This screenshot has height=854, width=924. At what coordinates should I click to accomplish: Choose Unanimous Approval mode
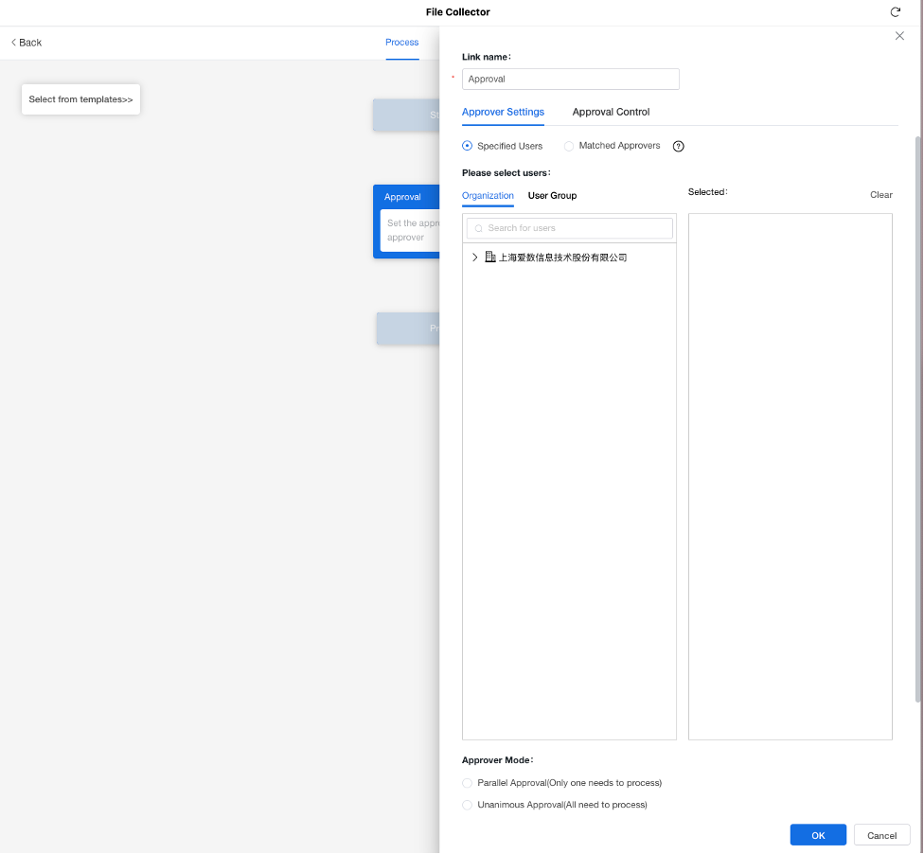coord(468,805)
